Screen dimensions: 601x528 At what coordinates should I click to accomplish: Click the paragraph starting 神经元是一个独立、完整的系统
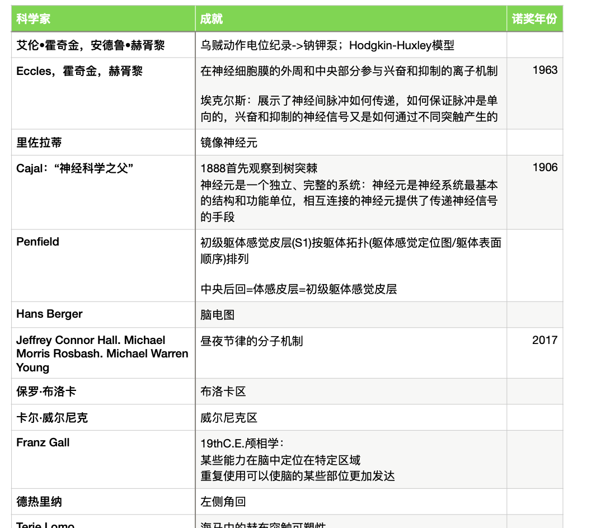(x=349, y=201)
